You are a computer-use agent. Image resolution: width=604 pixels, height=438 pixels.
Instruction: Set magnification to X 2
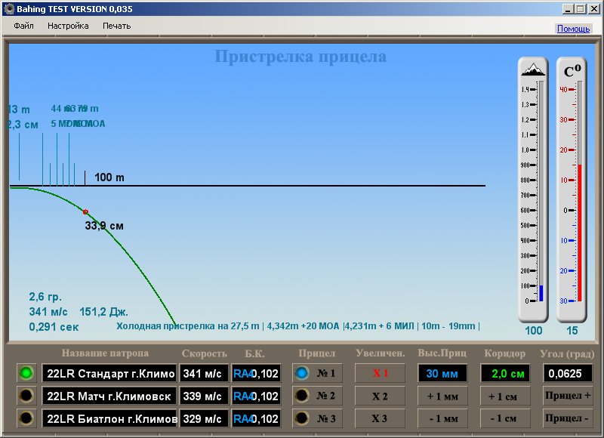381,396
